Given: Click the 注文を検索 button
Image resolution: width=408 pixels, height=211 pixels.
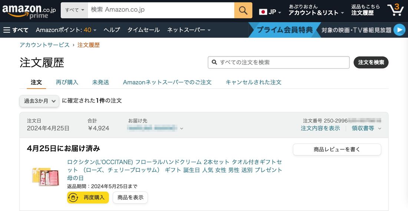Looking at the screenshot, I should [371, 62].
